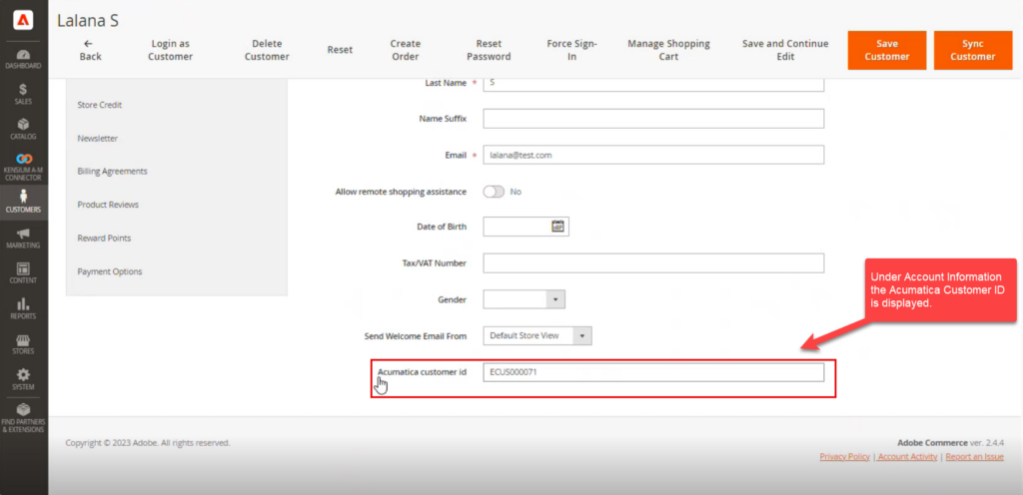Click Force Sign-In button
Screen dimensions: 1023x495
tap(572, 50)
